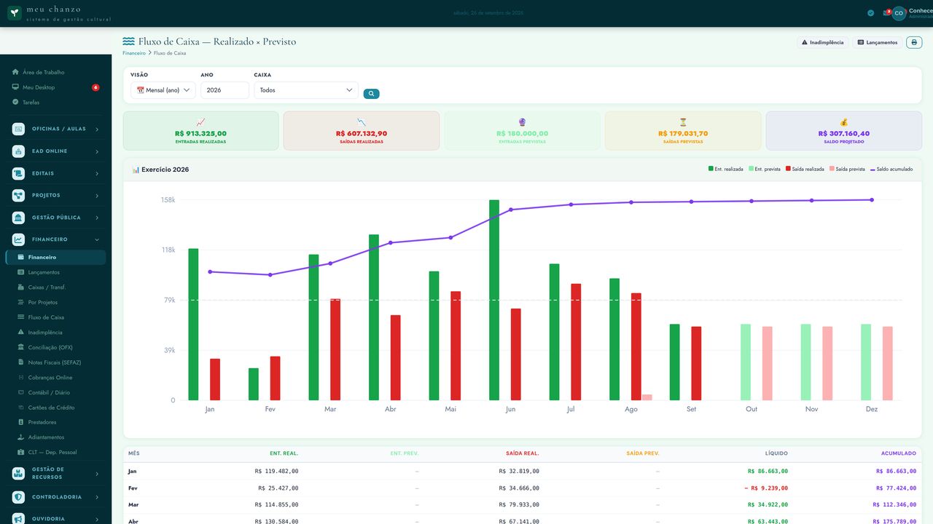Click the Projetos module icon
Screen dimensions: 933x524
[18, 196]
